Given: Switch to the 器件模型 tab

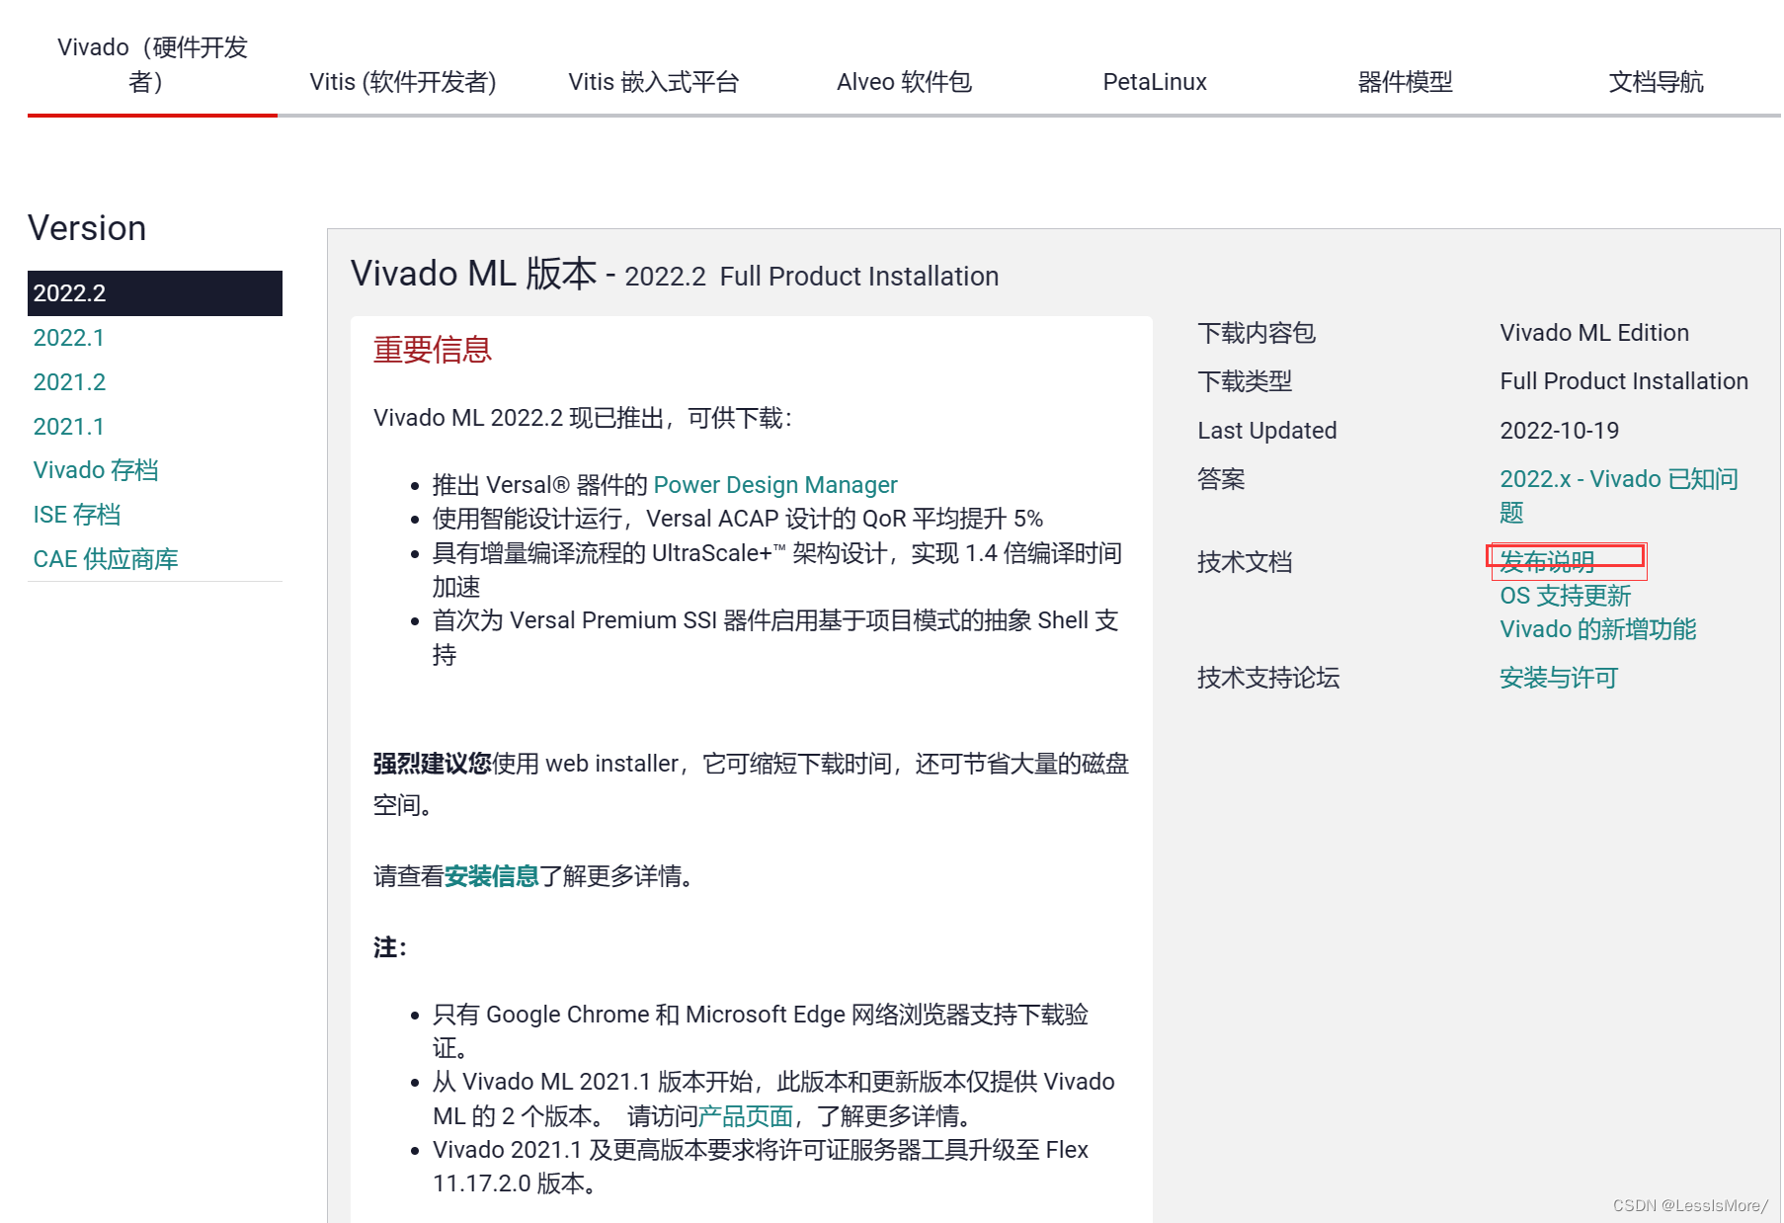Looking at the screenshot, I should pyautogui.click(x=1405, y=82).
